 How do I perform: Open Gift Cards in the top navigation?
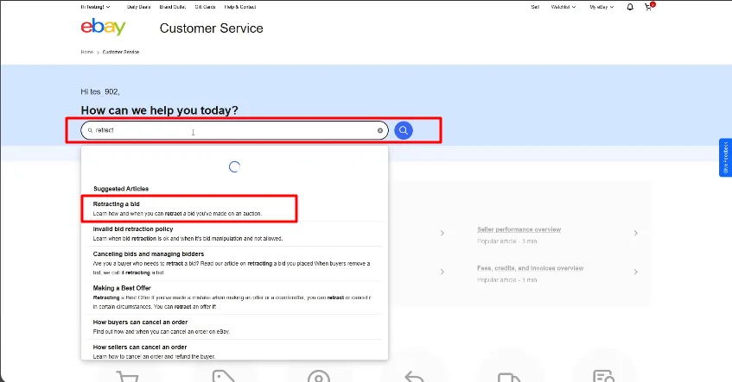205,7
